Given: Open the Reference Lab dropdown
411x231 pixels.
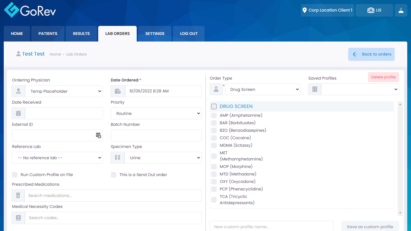Looking at the screenshot, I should pyautogui.click(x=57, y=158).
